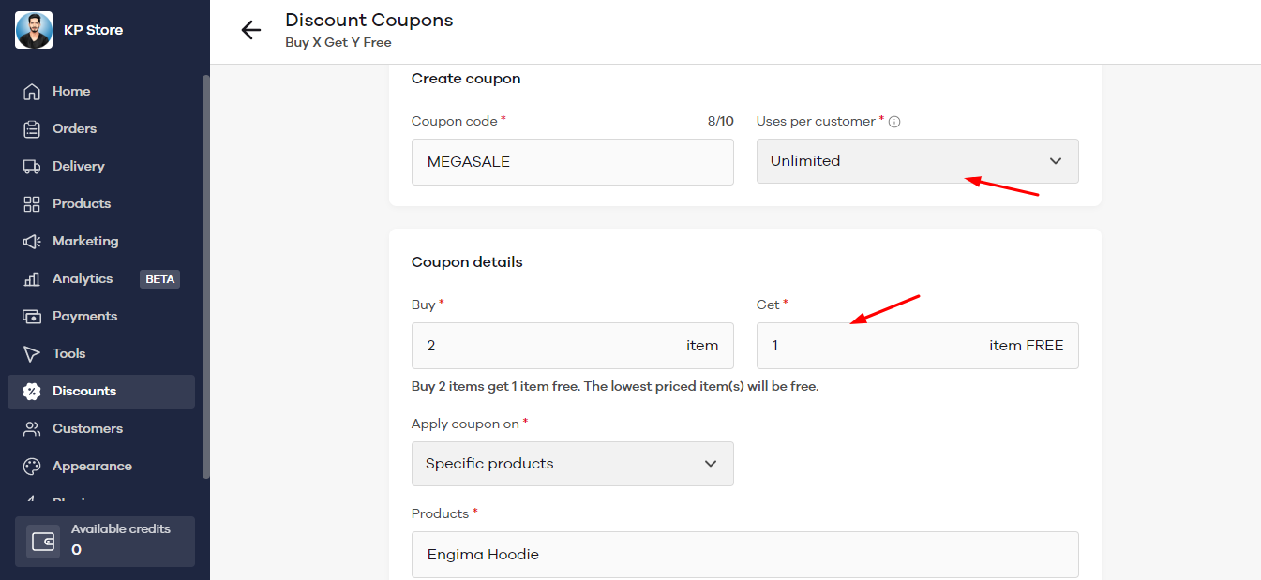Select Discounts in the sidebar
This screenshot has height=580, width=1261.
coord(84,392)
